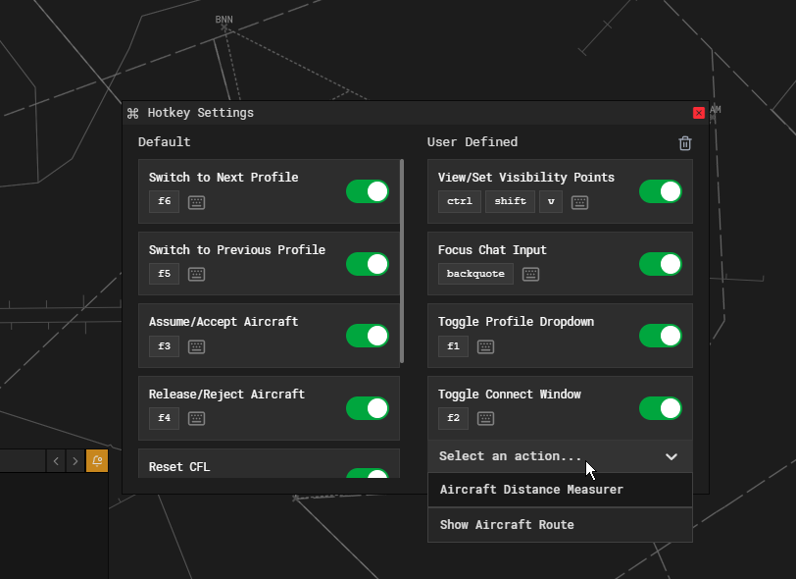This screenshot has width=796, height=579.
Task: Click left chevron on bottom-left panel
Action: click(55, 460)
